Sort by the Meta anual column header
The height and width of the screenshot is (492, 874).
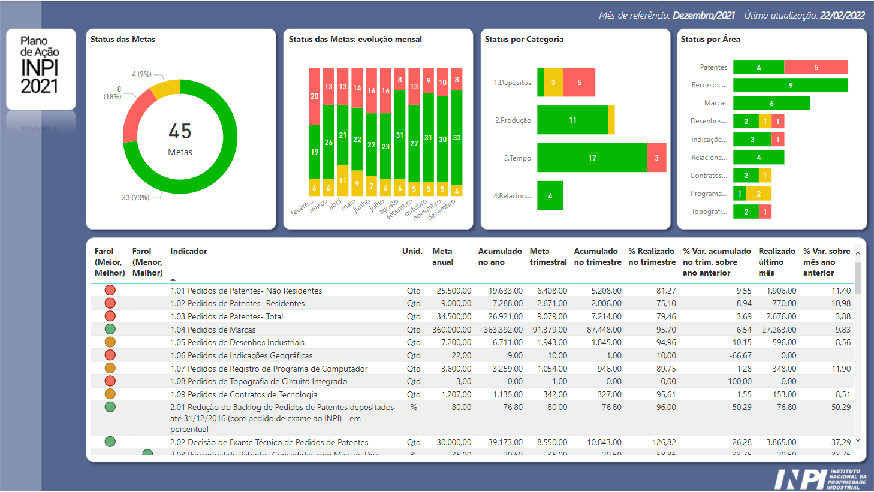(442, 256)
